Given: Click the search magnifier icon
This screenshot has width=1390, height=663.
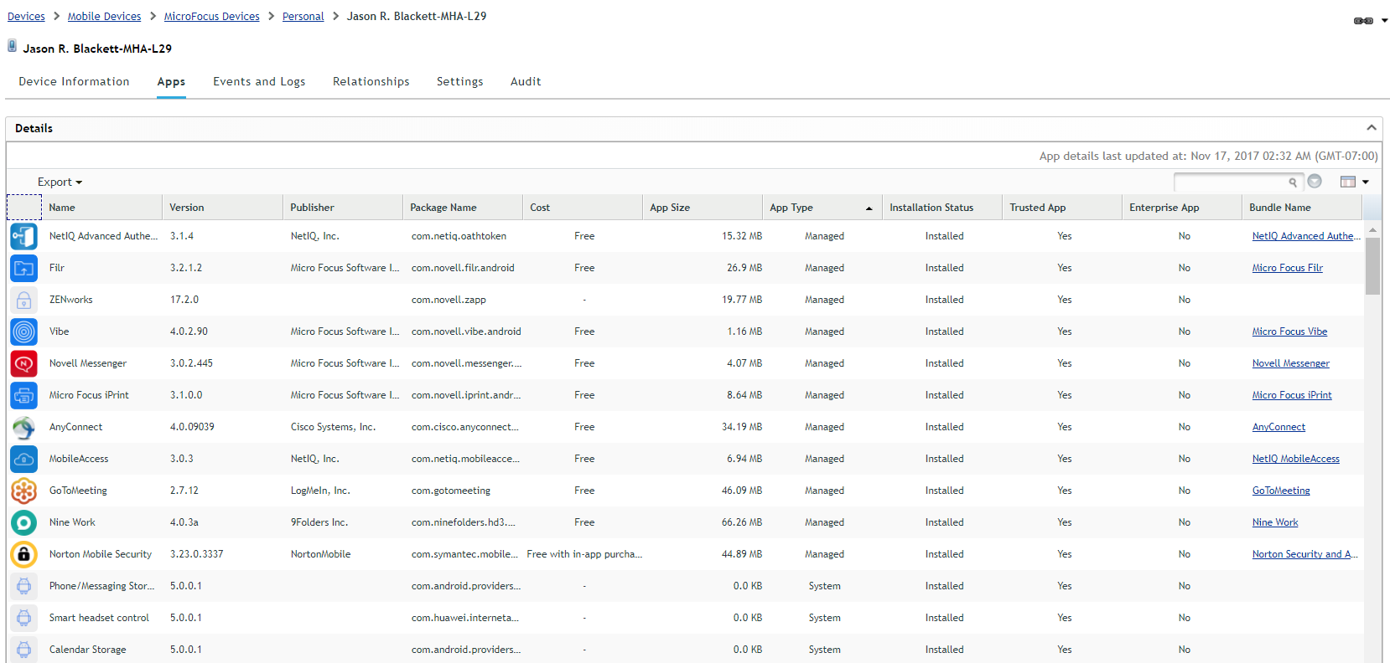Looking at the screenshot, I should (1293, 182).
